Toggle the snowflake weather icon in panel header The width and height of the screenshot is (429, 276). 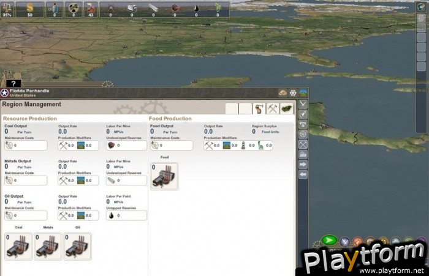click(x=293, y=93)
